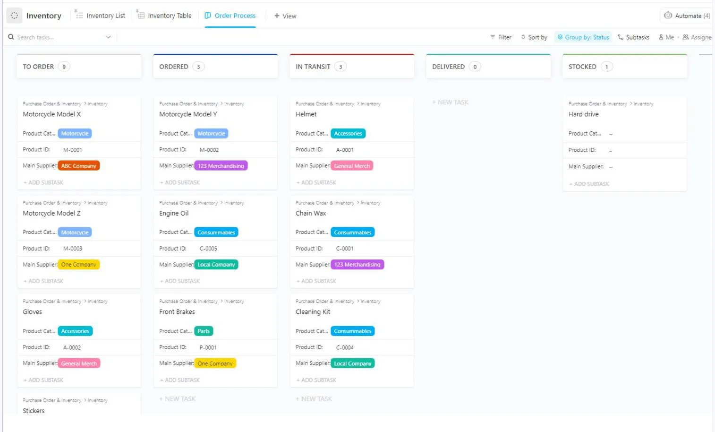The height and width of the screenshot is (432, 715).
Task: Click the TO ORDER count badge 9
Action: [x=64, y=67]
